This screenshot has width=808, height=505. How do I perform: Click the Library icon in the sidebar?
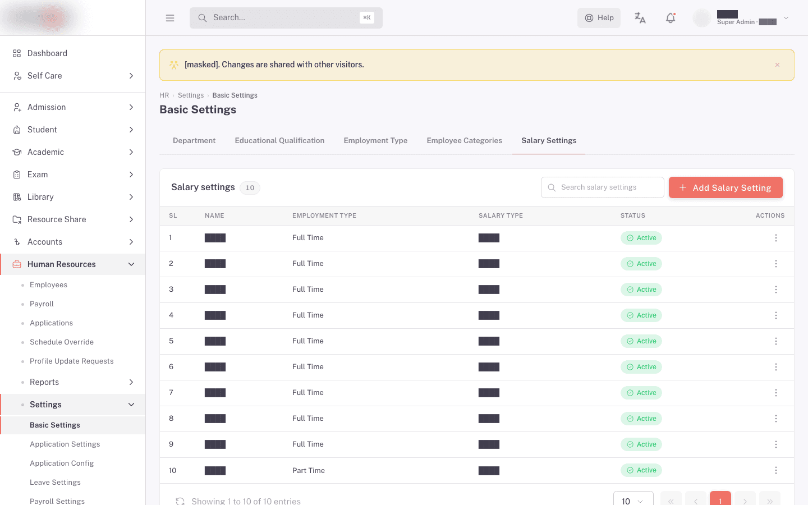17,197
